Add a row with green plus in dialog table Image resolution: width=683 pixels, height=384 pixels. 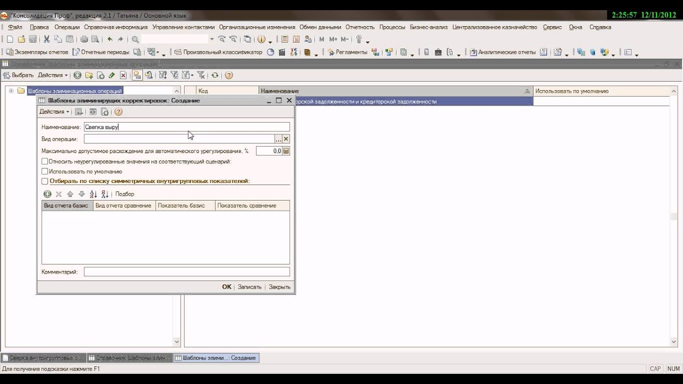pyautogui.click(x=47, y=194)
